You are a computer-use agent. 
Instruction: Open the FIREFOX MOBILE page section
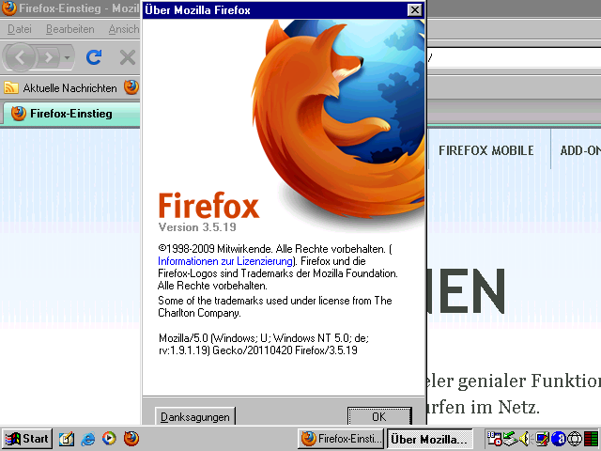486,150
